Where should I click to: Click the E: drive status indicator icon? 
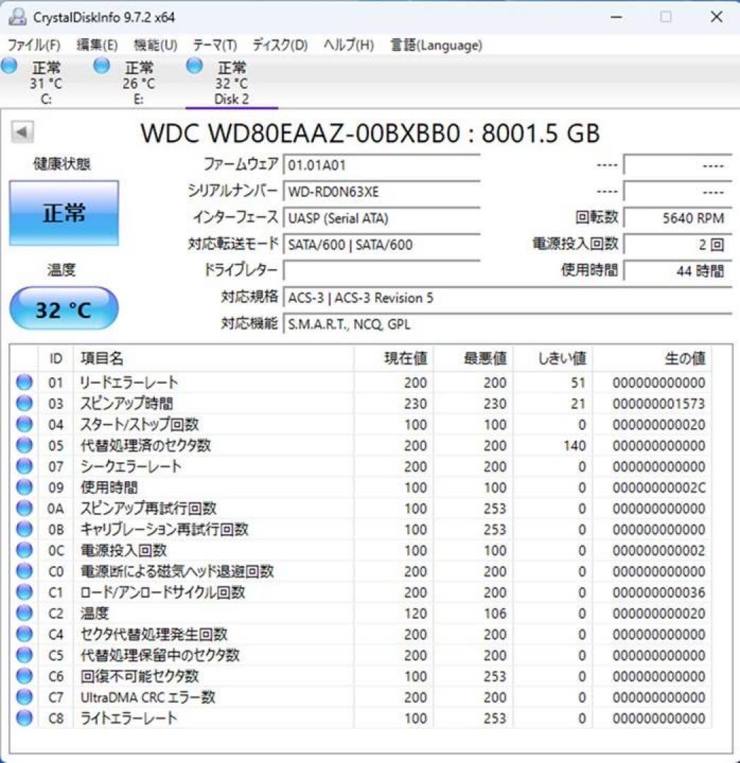click(100, 65)
